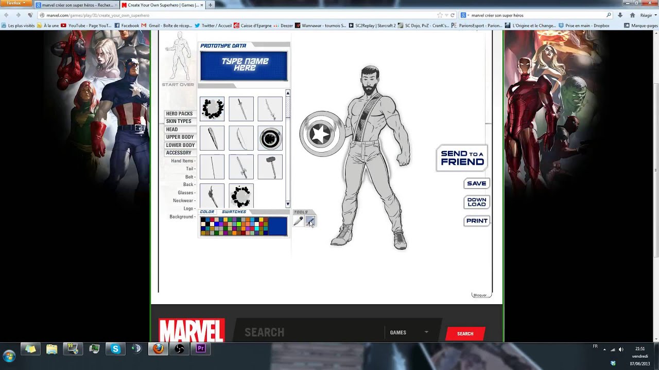Open Adobe Premiere from the taskbar
Viewport: 659px width, 370px height.
click(x=201, y=349)
